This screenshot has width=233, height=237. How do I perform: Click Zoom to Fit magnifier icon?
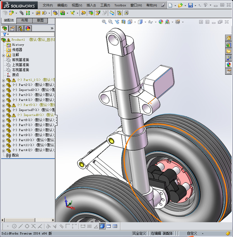pyautogui.click(x=104, y=22)
